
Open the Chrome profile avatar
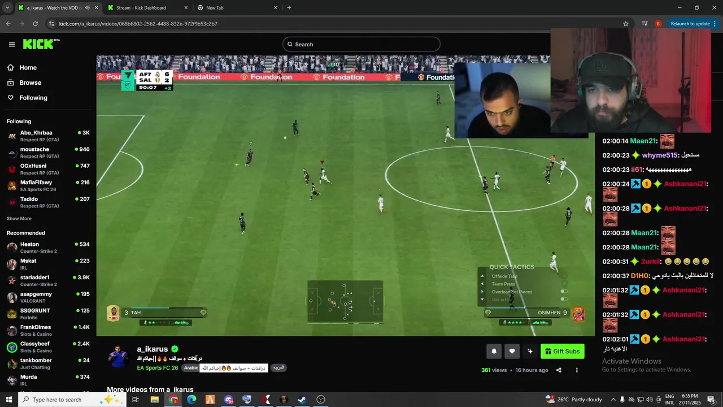point(658,24)
